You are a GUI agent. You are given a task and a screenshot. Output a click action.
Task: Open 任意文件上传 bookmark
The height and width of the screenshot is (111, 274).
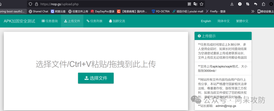pos(78,11)
